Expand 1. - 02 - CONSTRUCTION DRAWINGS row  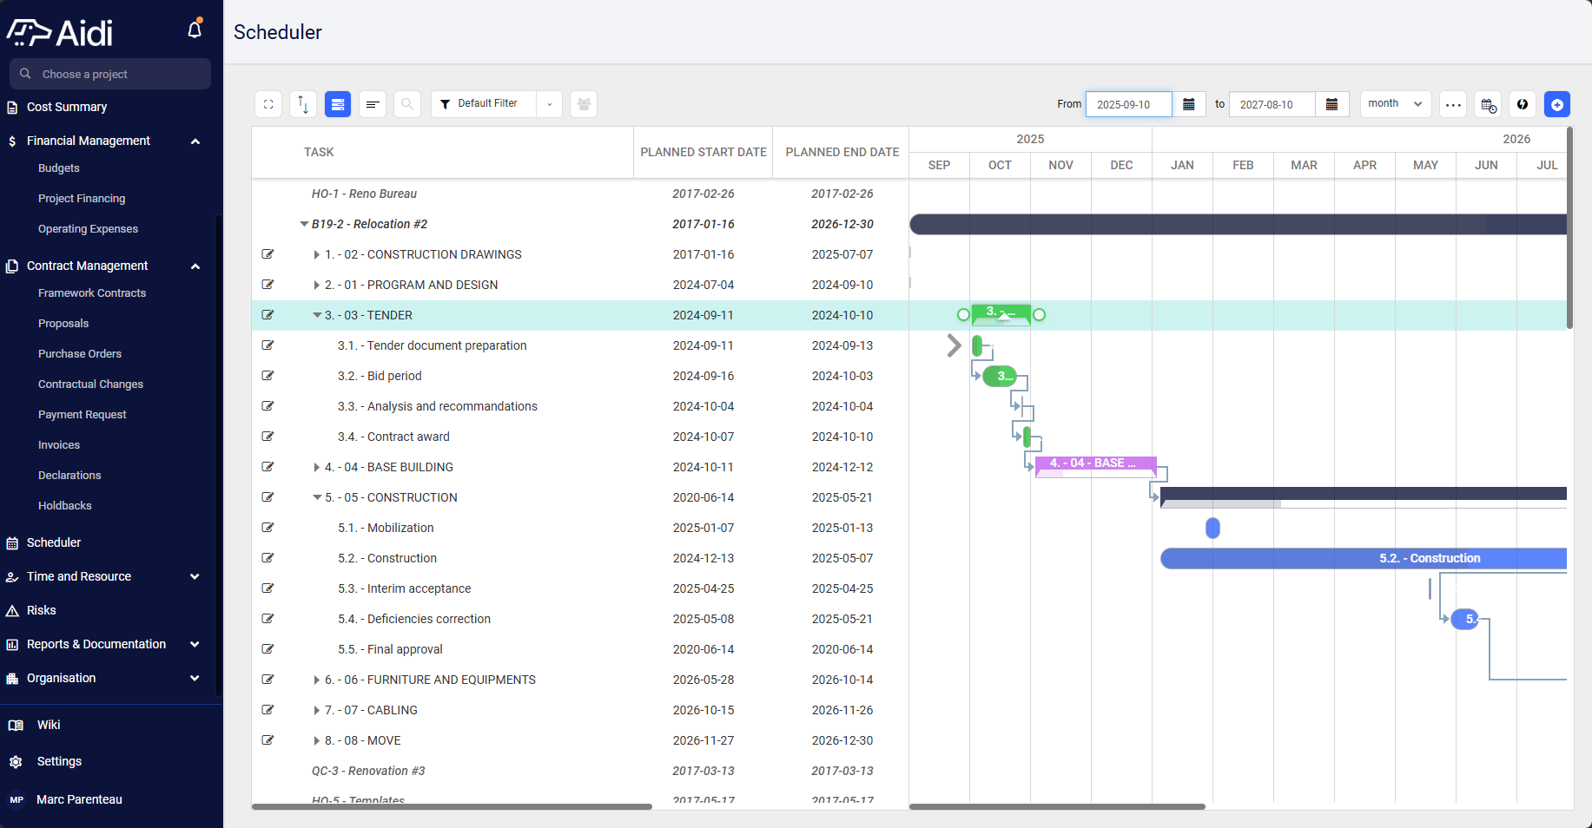[x=317, y=254]
